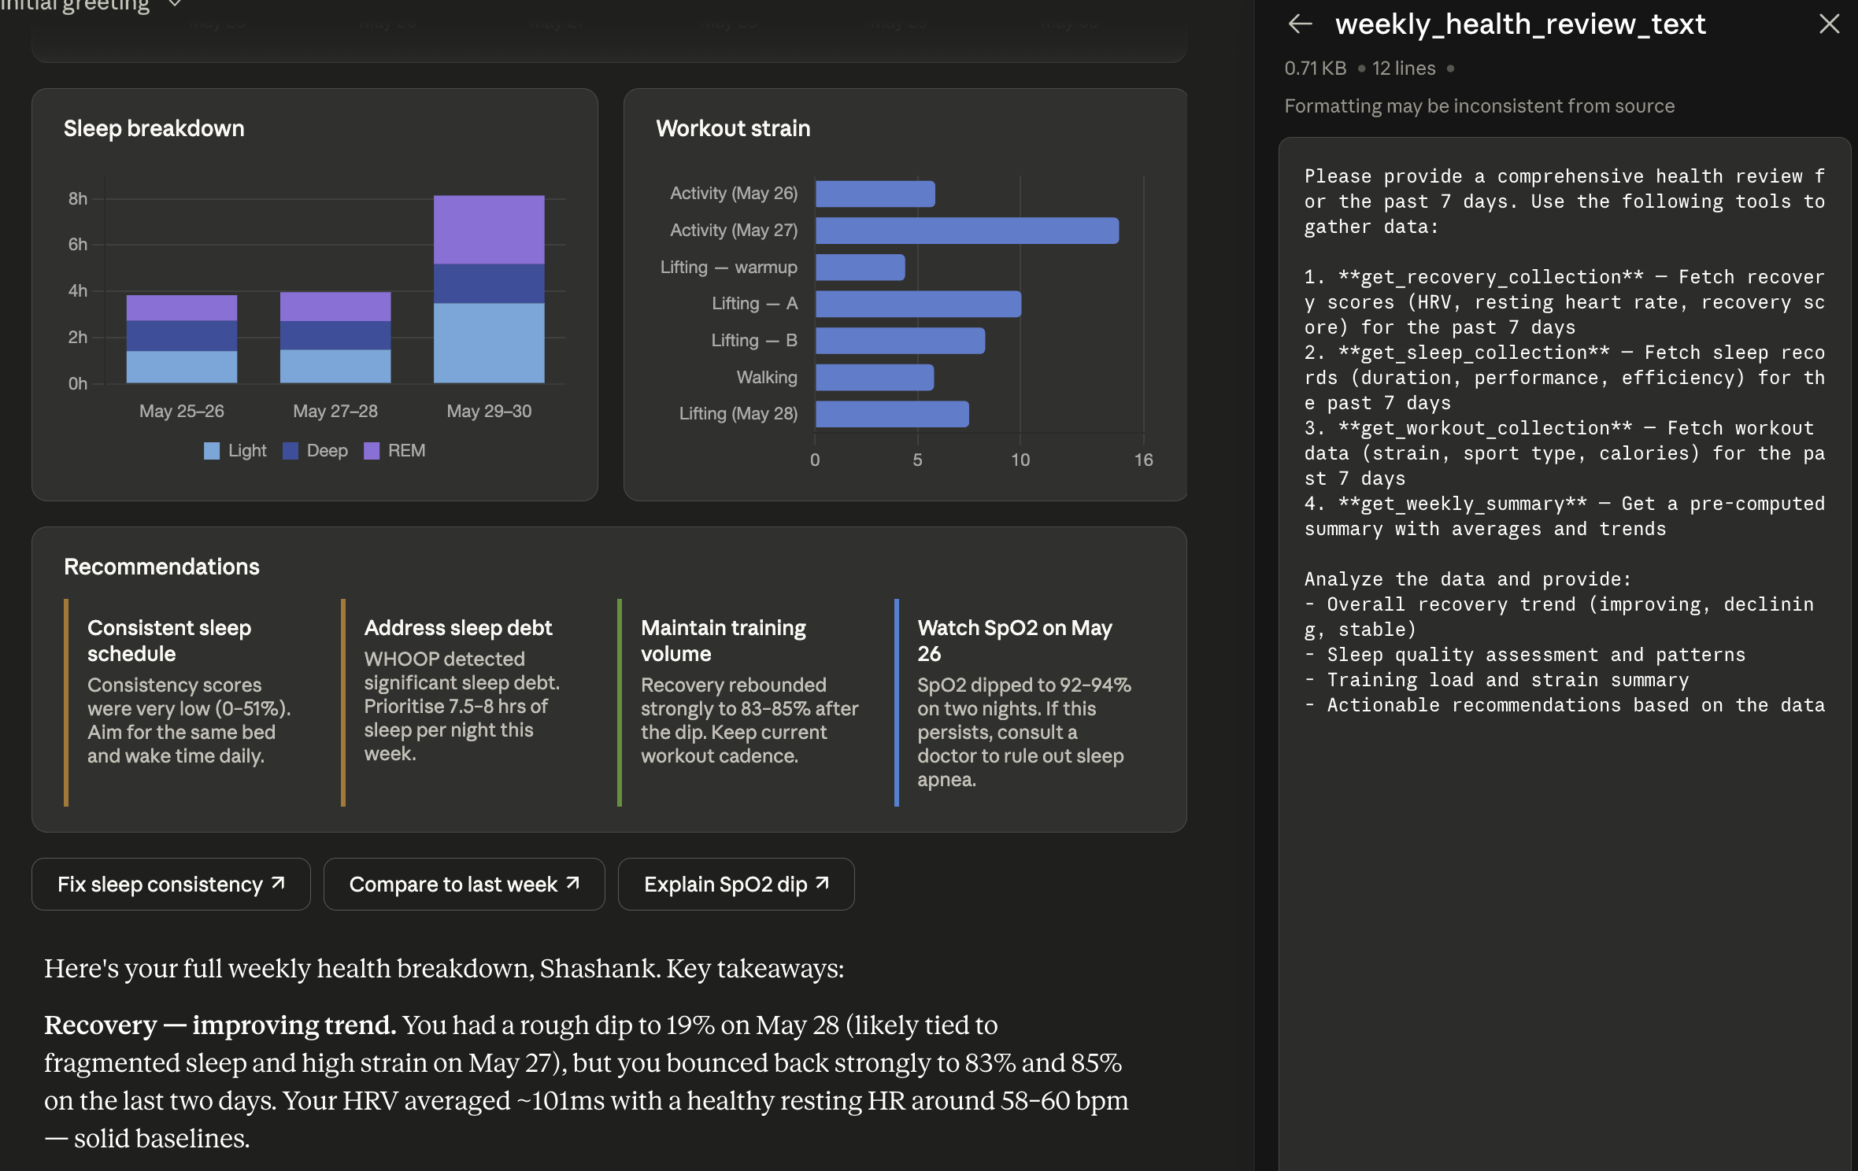
Task: Click 'Analyze the data and provide:' line
Action: pyautogui.click(x=1468, y=579)
